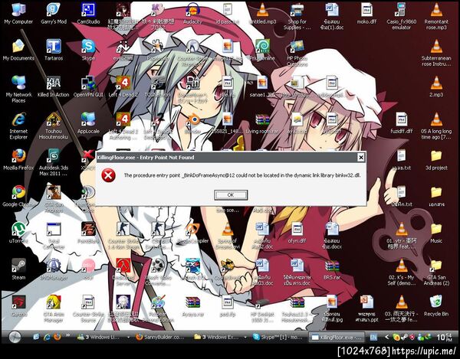
Task: Launch Internet Explorer from quick launch bar
Action: tap(47, 338)
